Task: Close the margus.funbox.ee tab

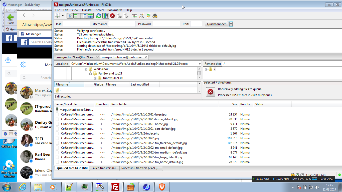Action: pos(146,57)
